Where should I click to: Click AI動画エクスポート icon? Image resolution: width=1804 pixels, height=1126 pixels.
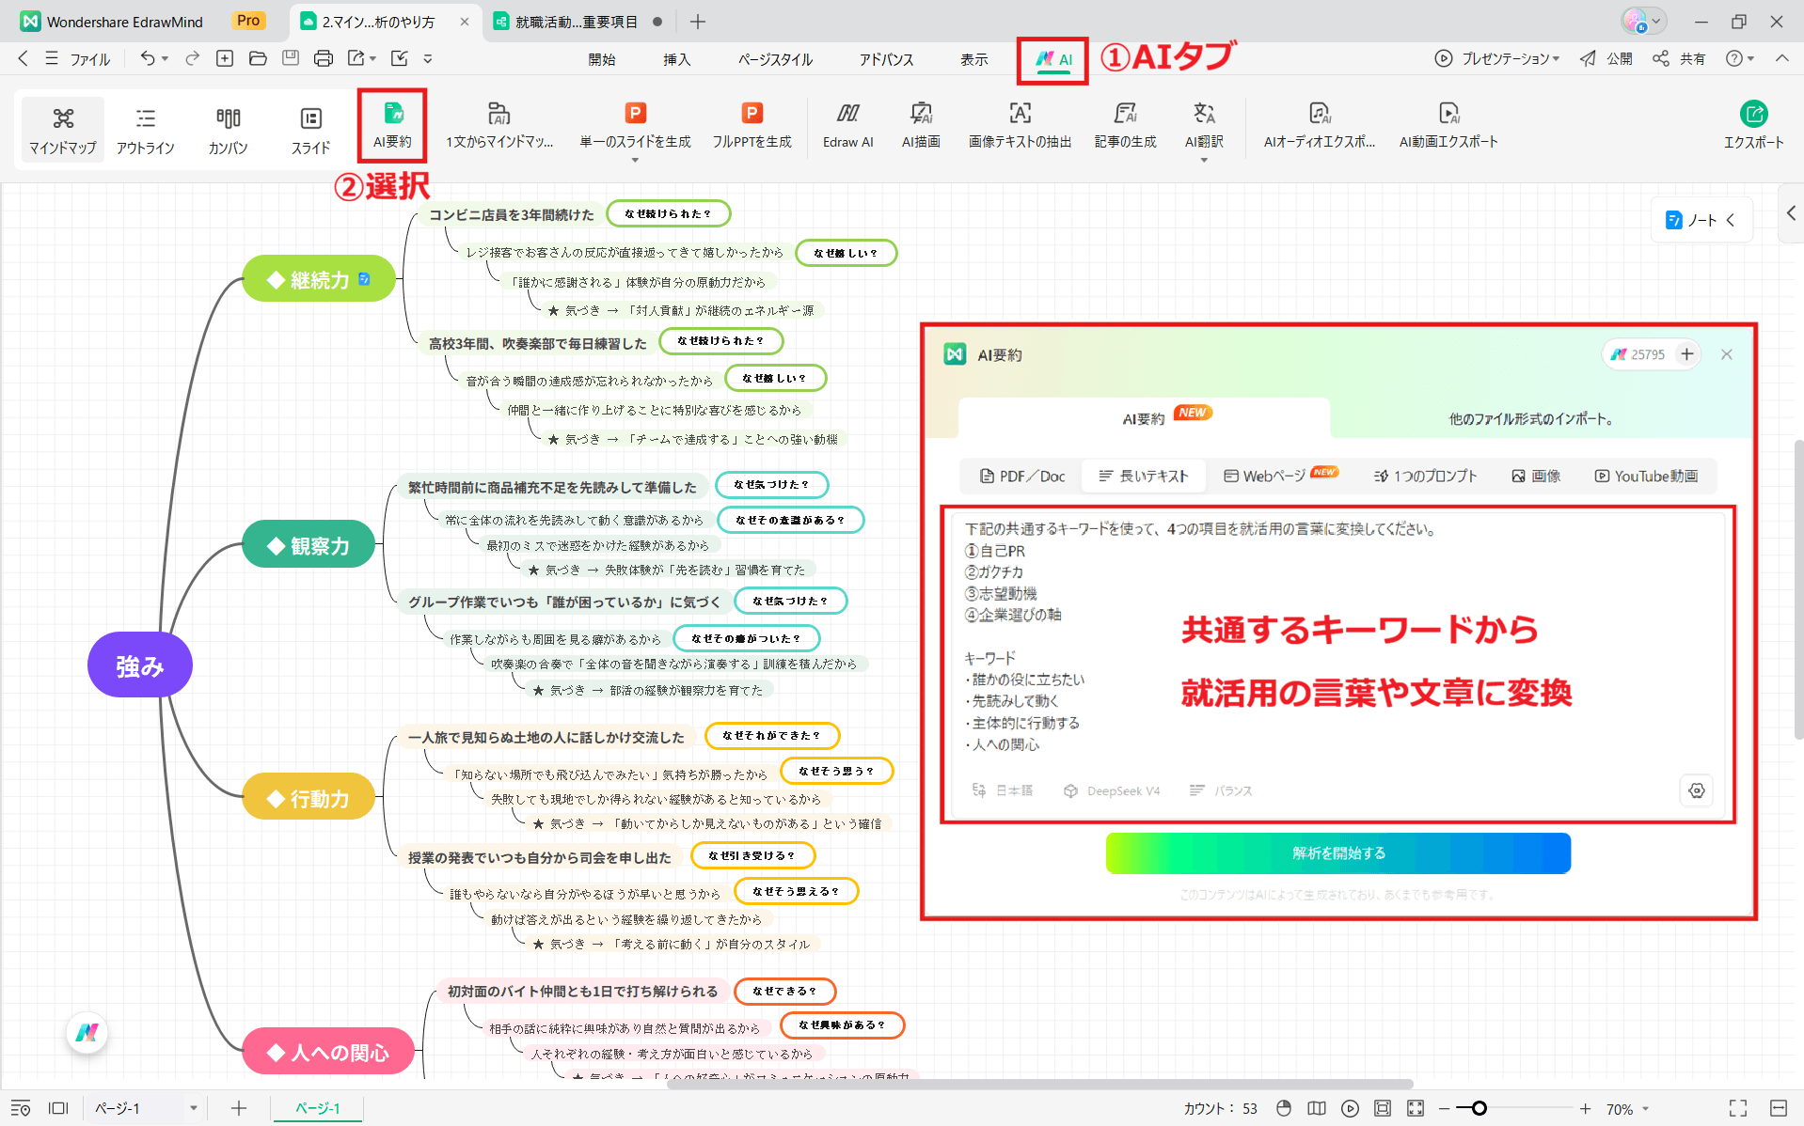1448,114
